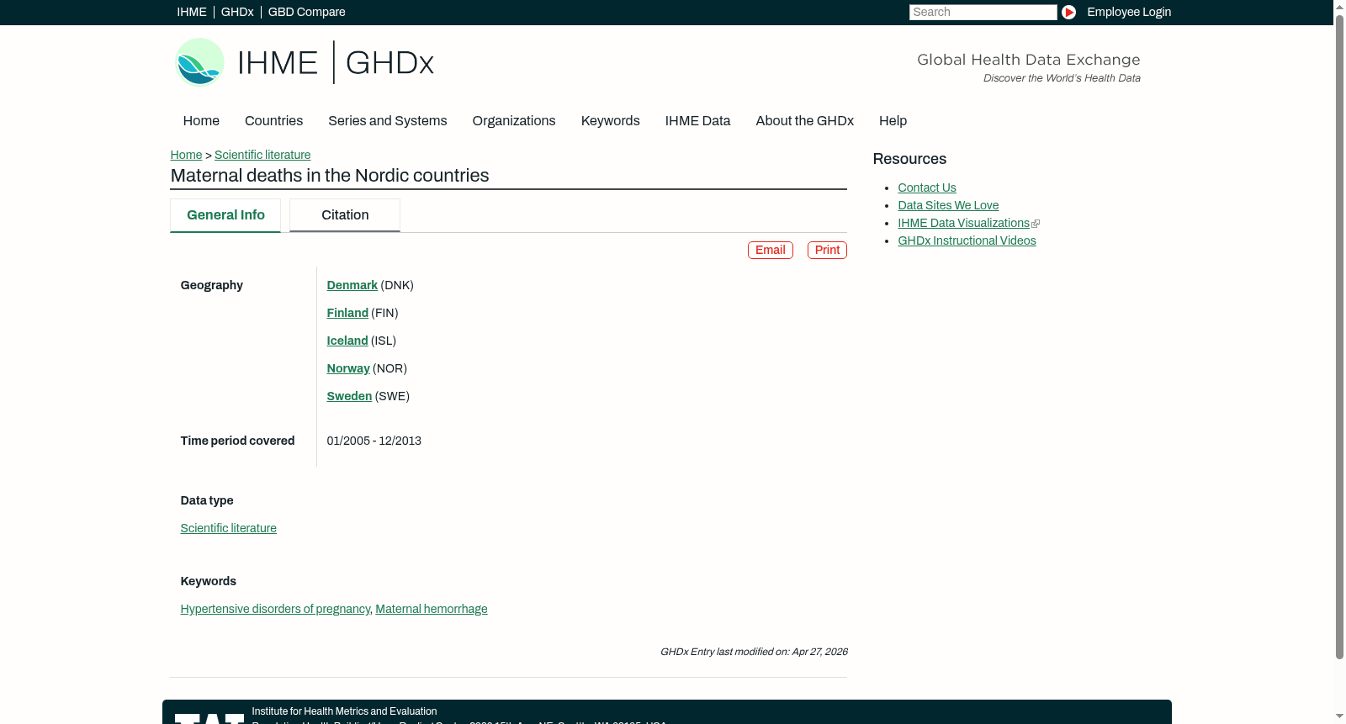Click the Print button
The image size is (1346, 724).
pos(827,250)
